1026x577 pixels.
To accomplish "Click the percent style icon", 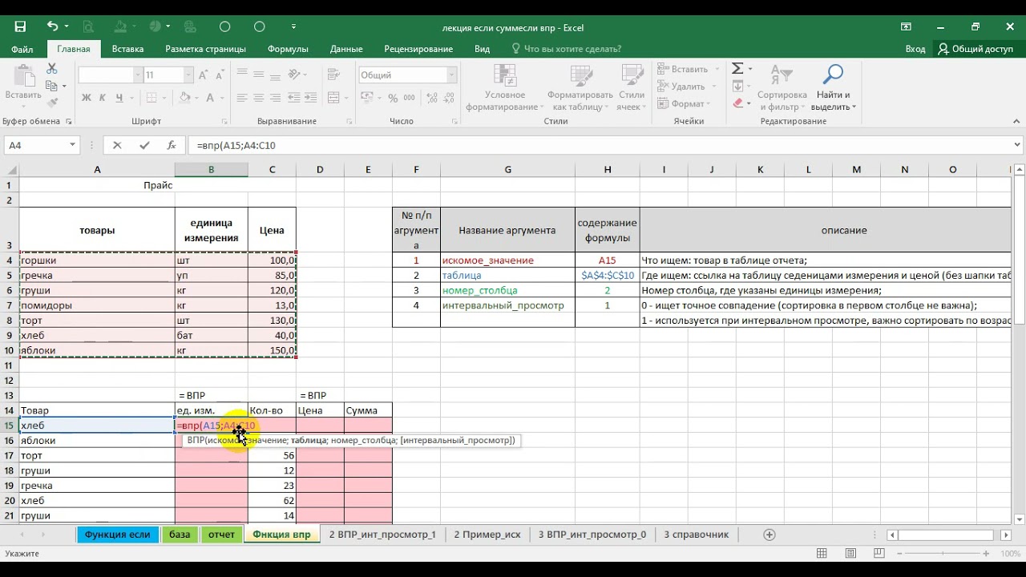I will [x=393, y=98].
